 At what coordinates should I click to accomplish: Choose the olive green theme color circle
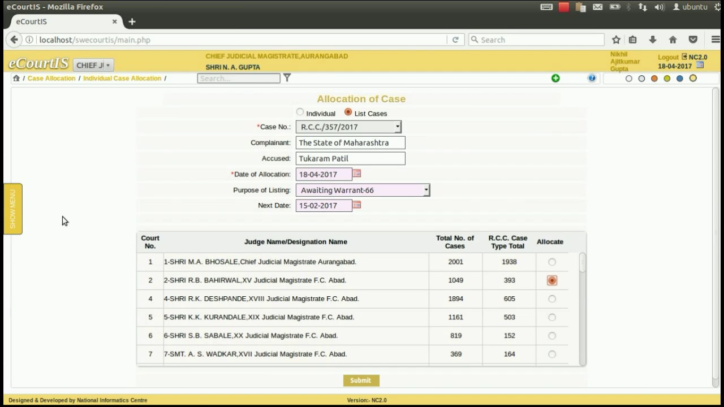(667, 79)
